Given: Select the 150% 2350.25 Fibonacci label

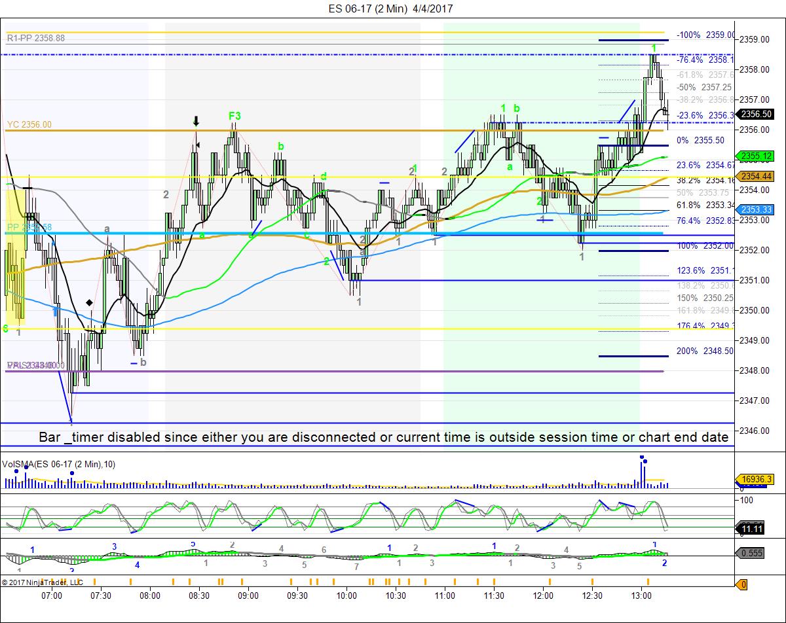Looking at the screenshot, I should click(705, 298).
